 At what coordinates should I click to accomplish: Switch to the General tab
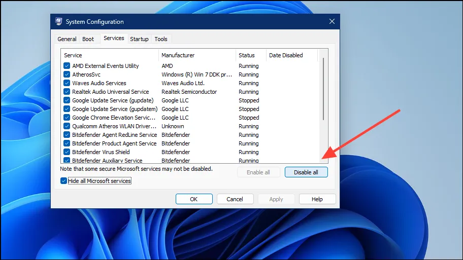click(x=67, y=39)
